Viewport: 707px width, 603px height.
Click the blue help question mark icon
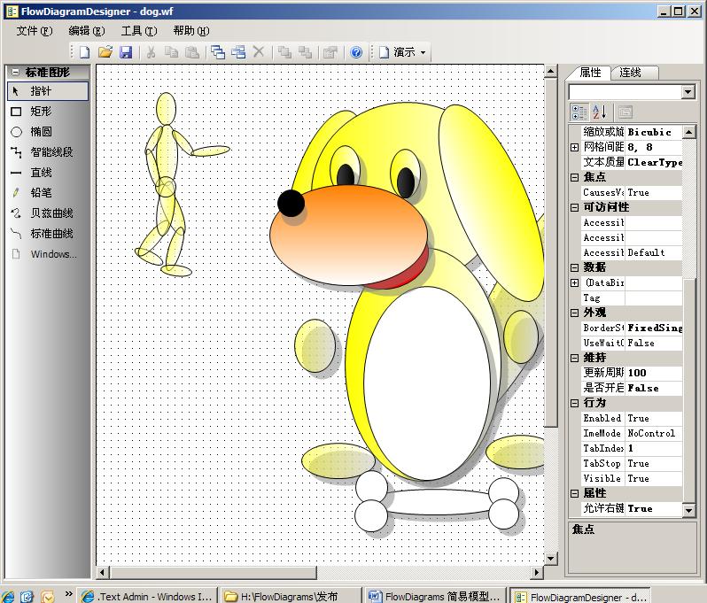tap(356, 52)
